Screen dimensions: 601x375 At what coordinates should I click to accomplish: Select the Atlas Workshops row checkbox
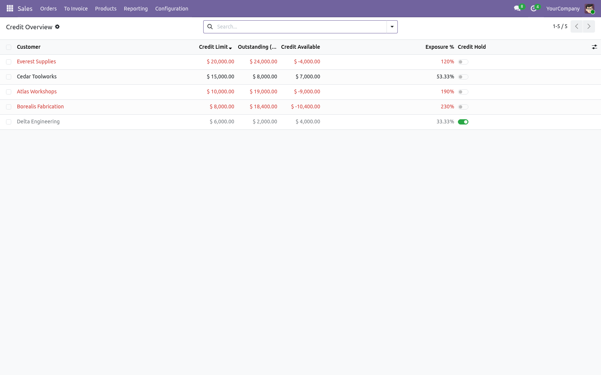coord(9,92)
